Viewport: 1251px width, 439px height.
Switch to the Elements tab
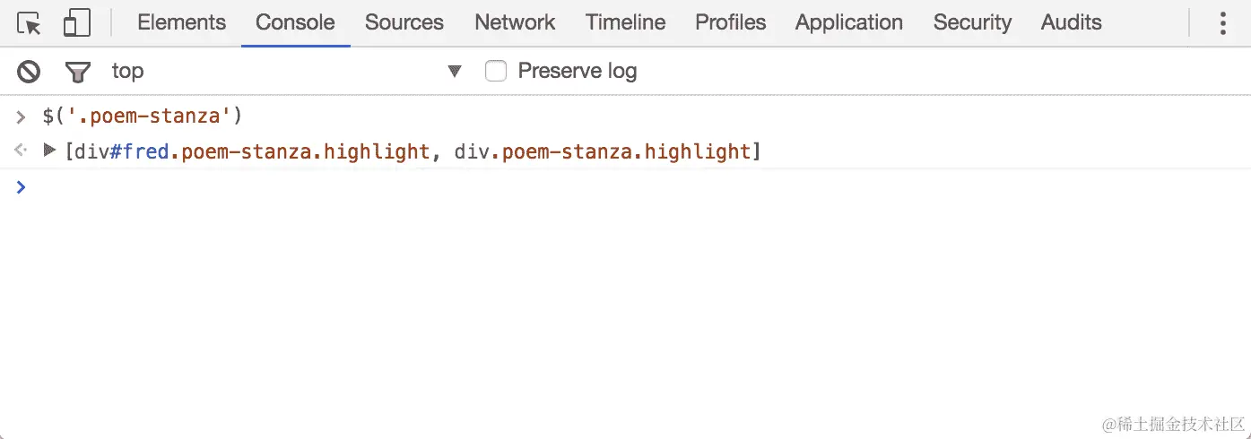click(x=181, y=23)
